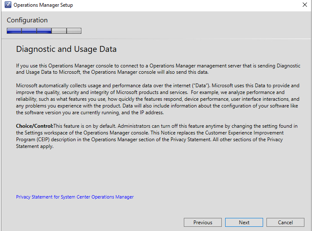Viewport: 312px width, 231px height.
Task: Click the Configuration progress bar
Action: [x=44, y=31]
